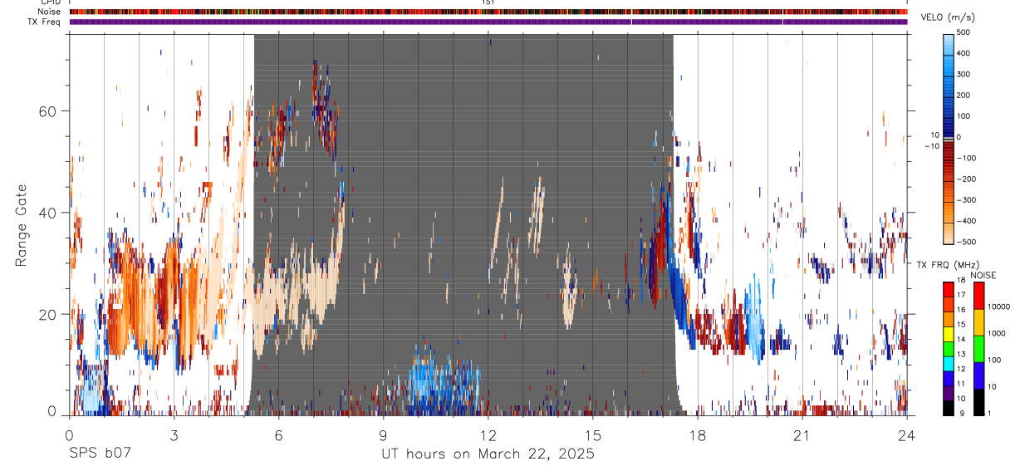Click the "Range Gate" axis label
This screenshot has height=471, width=1020.
click(22, 224)
